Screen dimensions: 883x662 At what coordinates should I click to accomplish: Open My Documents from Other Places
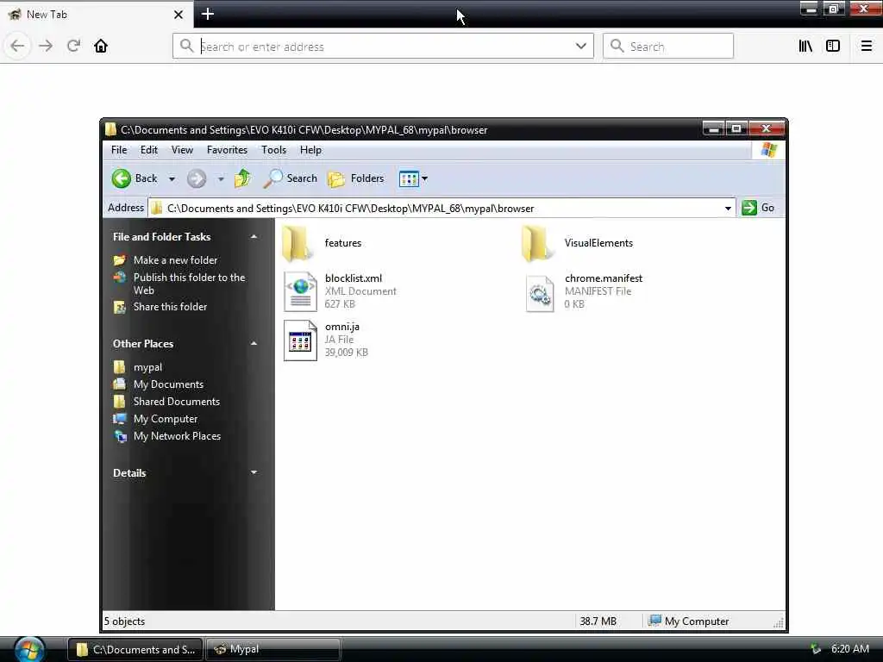pos(168,384)
